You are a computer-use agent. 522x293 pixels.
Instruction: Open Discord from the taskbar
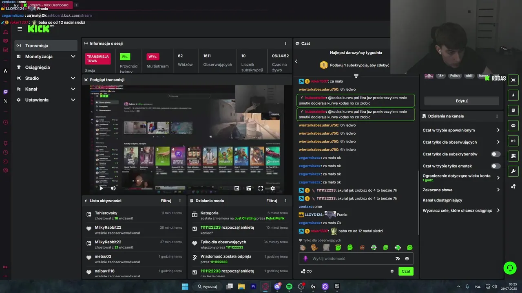coord(278,286)
